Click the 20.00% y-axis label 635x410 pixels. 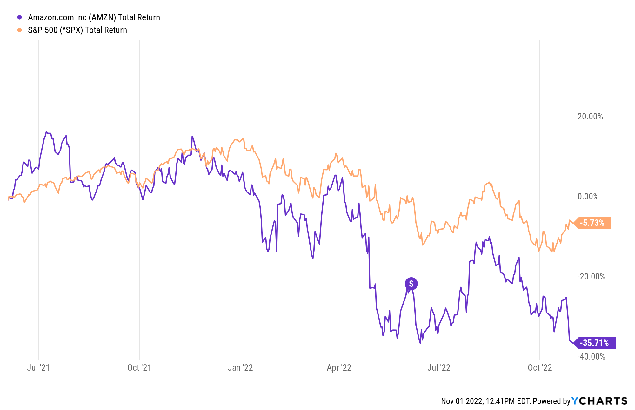click(590, 117)
